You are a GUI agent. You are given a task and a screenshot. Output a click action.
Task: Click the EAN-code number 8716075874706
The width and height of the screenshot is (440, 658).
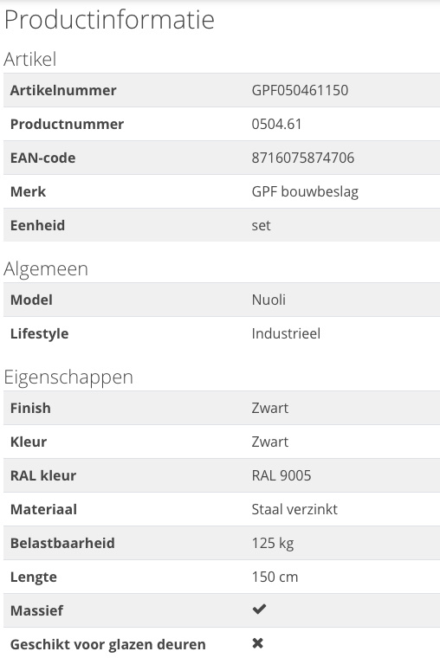[302, 158]
